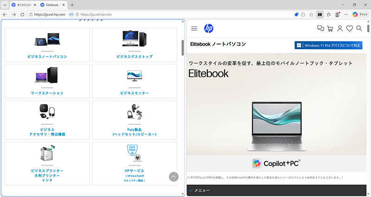This screenshot has height=197, width=371.
Task: Open the chat support icon on HP page
Action: coord(320,28)
